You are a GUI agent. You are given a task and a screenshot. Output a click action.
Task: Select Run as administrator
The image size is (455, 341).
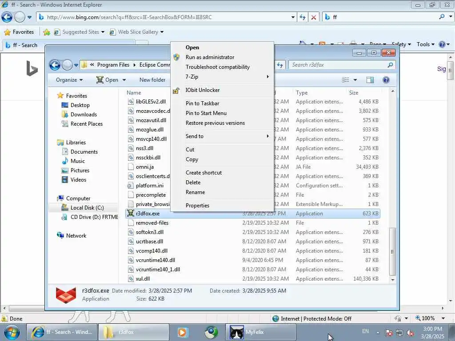pyautogui.click(x=210, y=57)
